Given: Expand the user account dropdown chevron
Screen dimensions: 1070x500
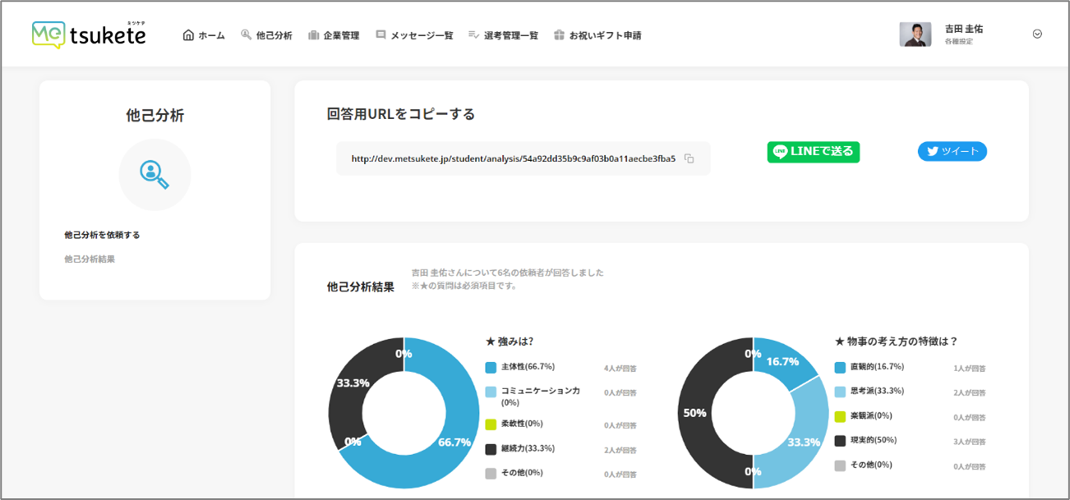Looking at the screenshot, I should 1037,34.
